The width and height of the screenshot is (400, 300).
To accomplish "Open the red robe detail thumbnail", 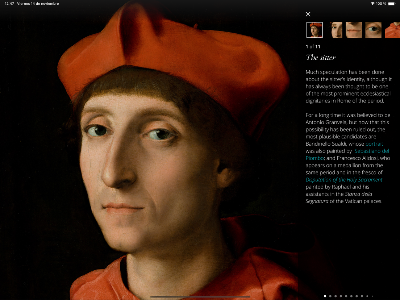I will [x=392, y=30].
